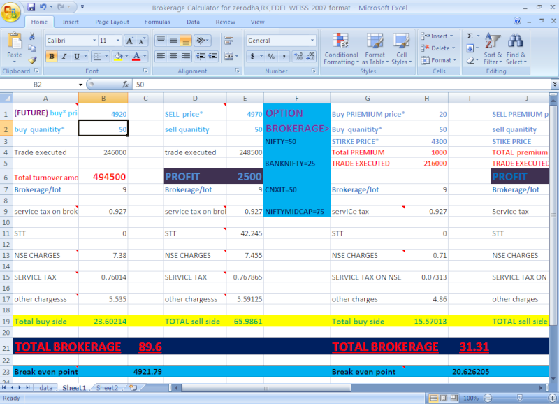Image resolution: width=559 pixels, height=404 pixels.
Task: Open the Data ribbon tab
Action: (x=193, y=22)
